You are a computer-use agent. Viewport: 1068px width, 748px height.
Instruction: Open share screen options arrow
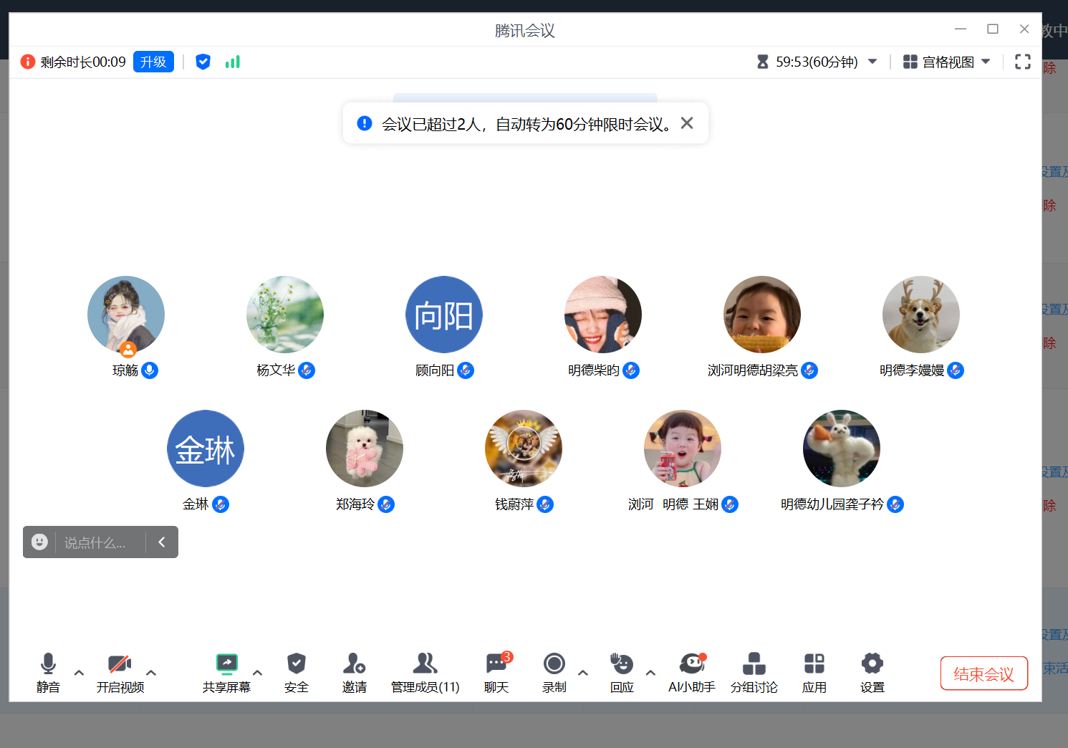coord(257,673)
